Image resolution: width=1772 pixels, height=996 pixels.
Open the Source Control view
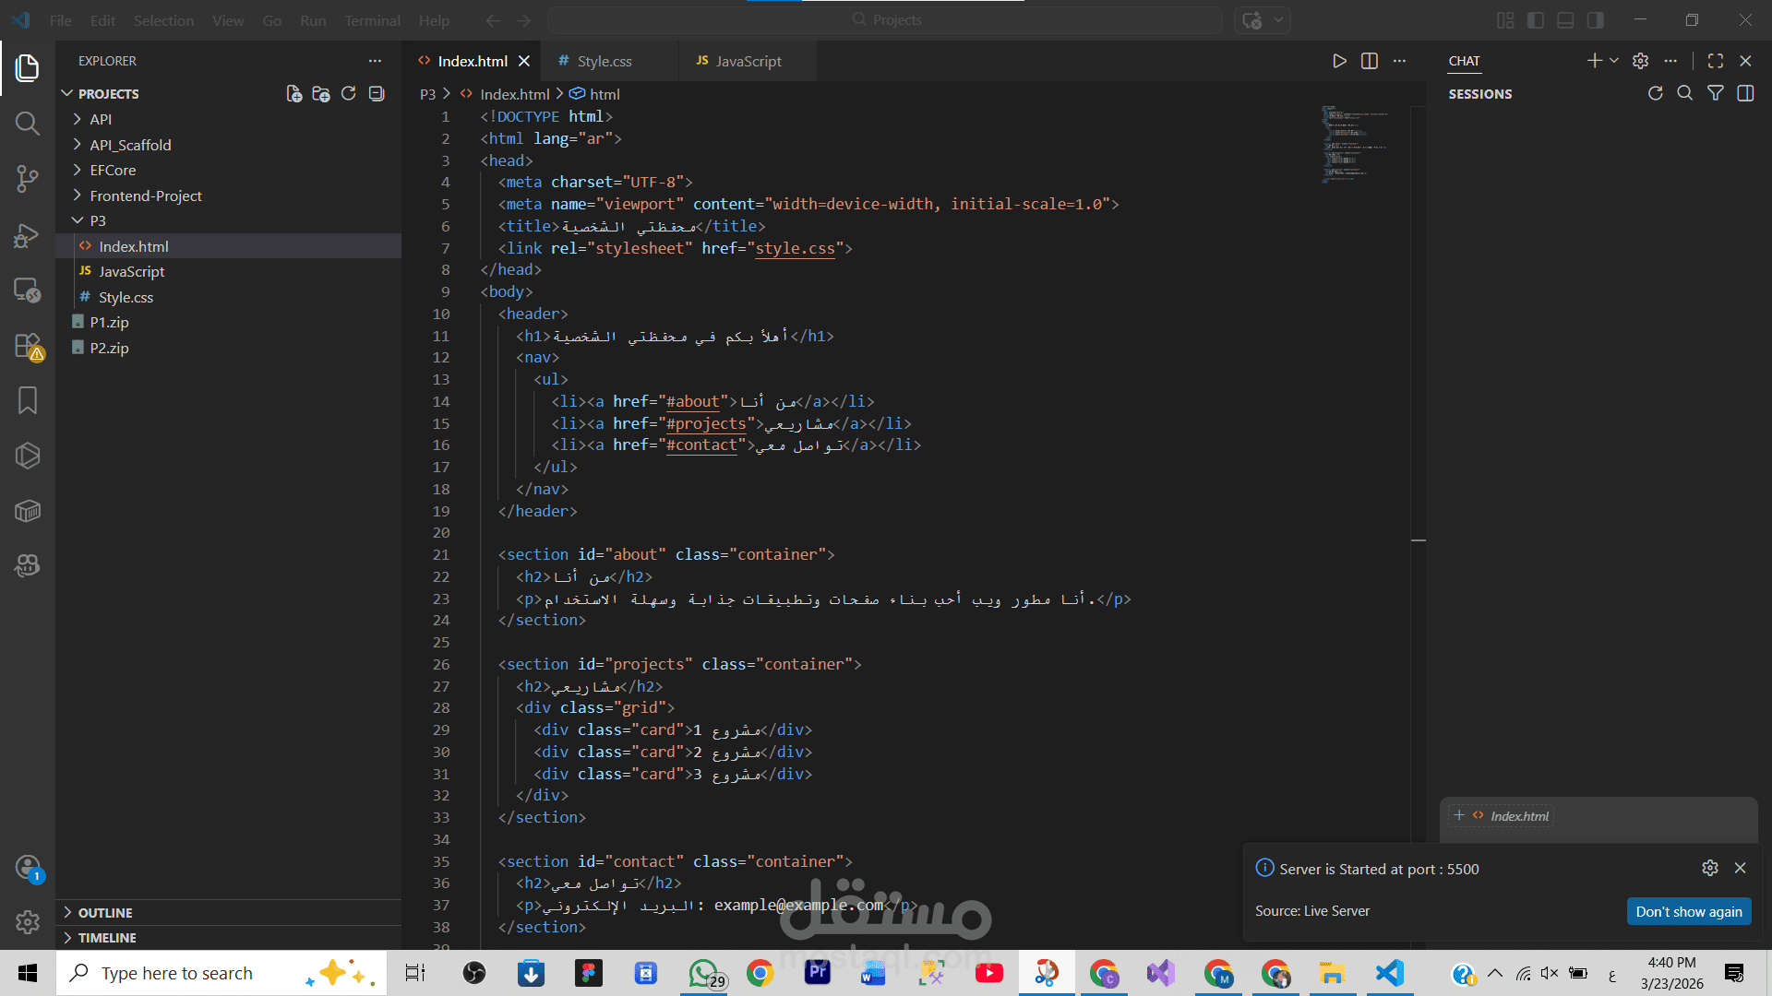[x=28, y=179]
